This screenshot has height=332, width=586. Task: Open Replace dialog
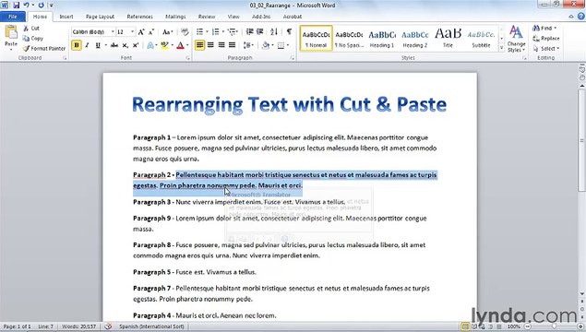click(546, 38)
